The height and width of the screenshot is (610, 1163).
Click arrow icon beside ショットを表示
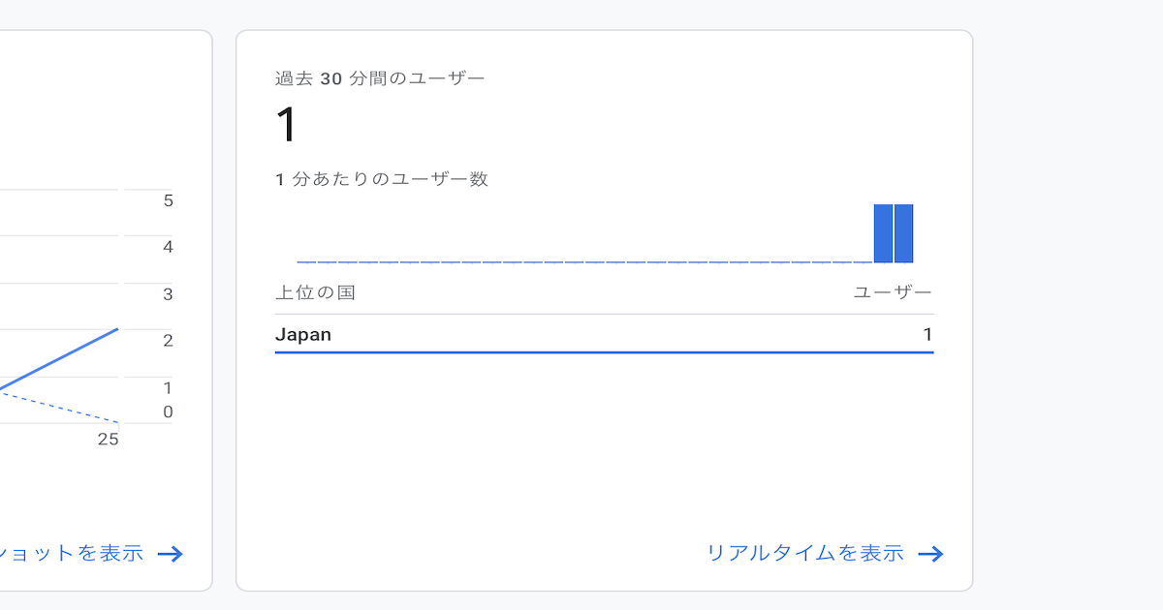point(171,554)
